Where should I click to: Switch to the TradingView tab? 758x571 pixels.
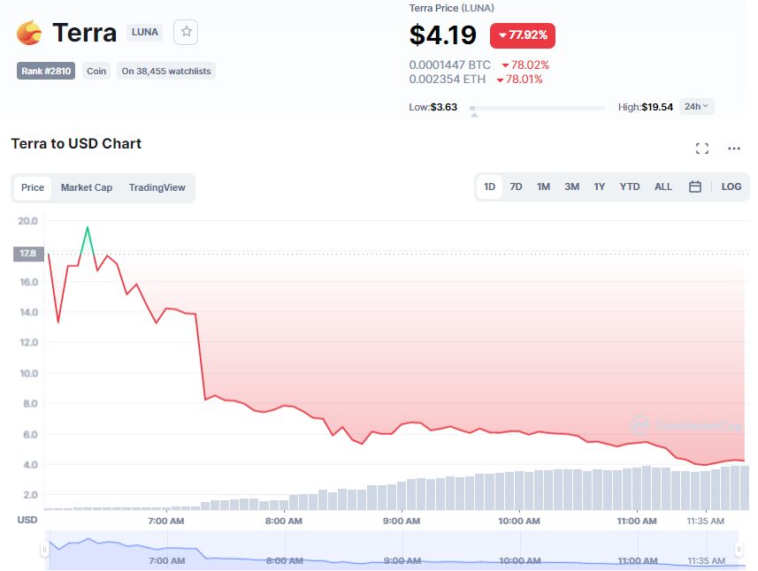point(157,187)
